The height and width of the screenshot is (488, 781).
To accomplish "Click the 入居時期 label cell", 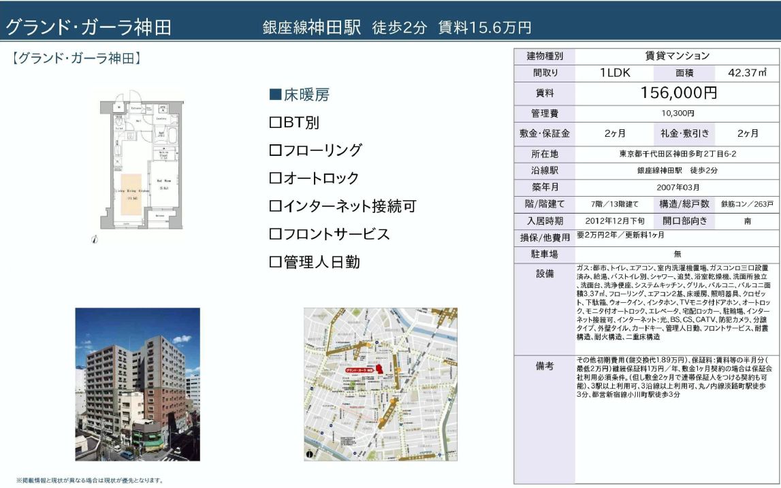I will pyautogui.click(x=545, y=221).
